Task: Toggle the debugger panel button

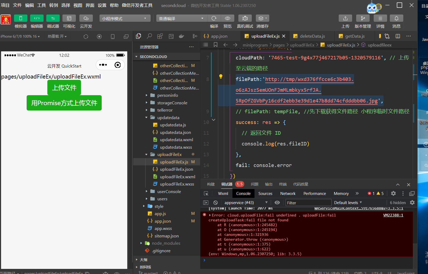Action: 53,18
